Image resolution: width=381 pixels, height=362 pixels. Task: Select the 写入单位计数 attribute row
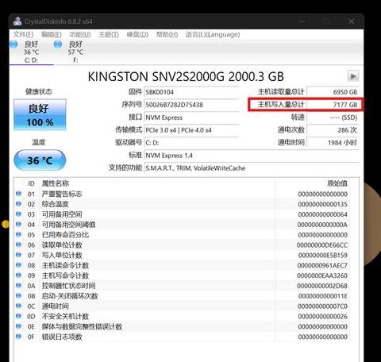pyautogui.click(x=182, y=255)
